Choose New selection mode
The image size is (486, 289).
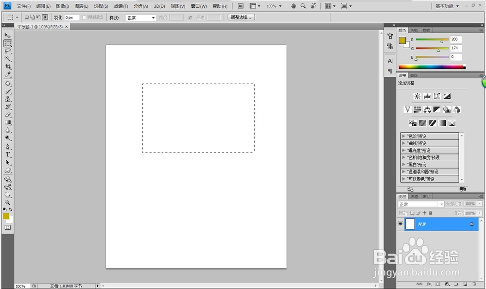[x=27, y=17]
